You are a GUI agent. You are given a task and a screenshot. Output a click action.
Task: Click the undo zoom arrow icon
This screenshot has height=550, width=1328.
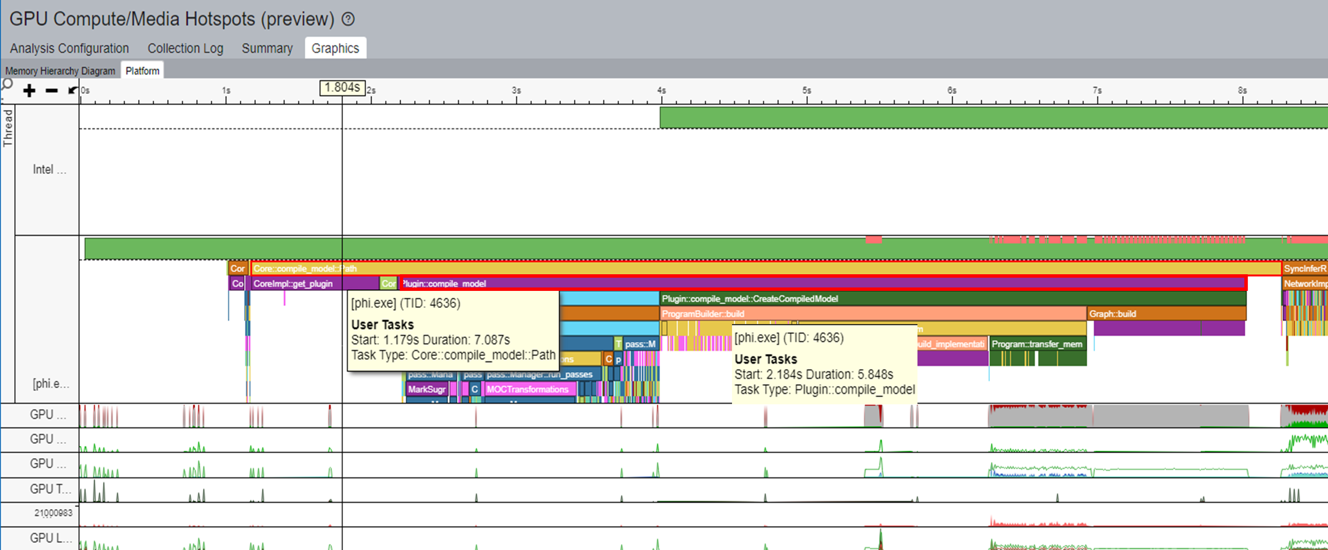[x=73, y=90]
